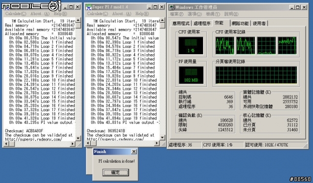Click vertical scrollbar down arrow, second Super PI
Screen dimensions: 313x183
(x=162, y=138)
